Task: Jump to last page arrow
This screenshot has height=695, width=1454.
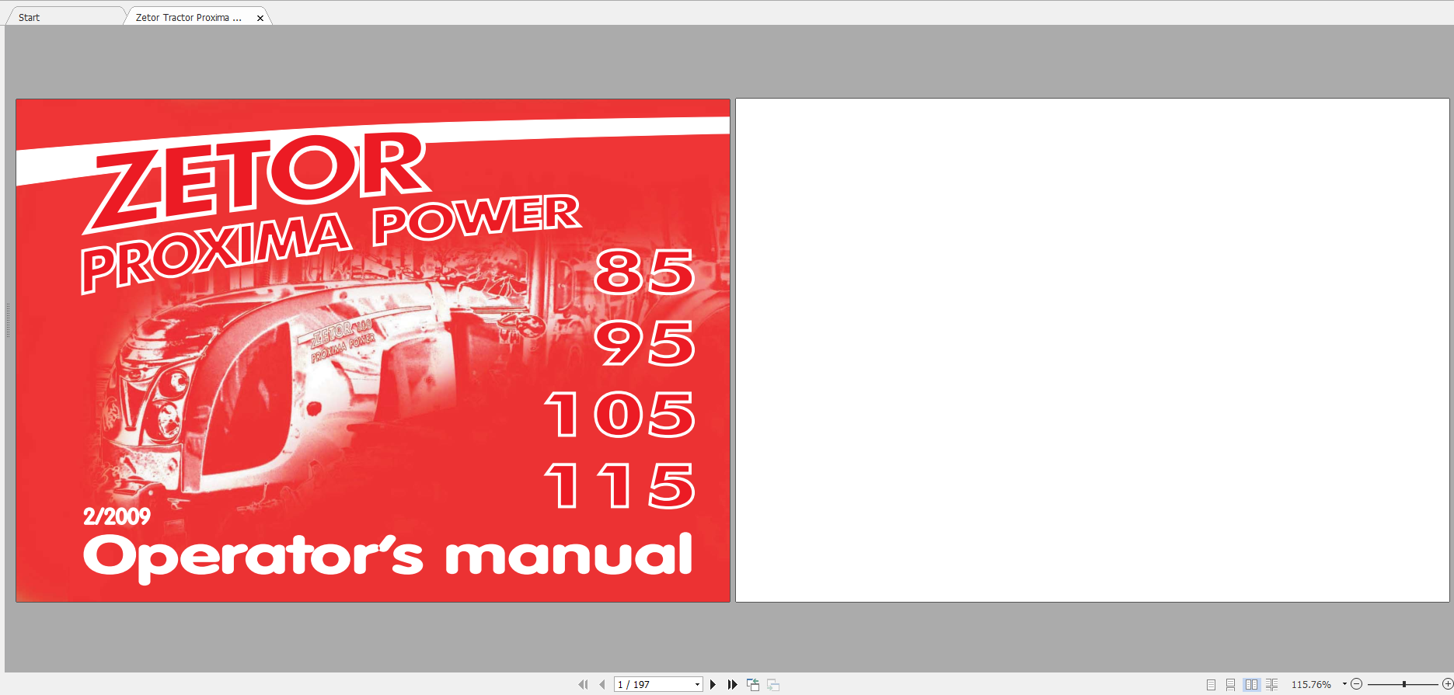Action: pos(732,684)
